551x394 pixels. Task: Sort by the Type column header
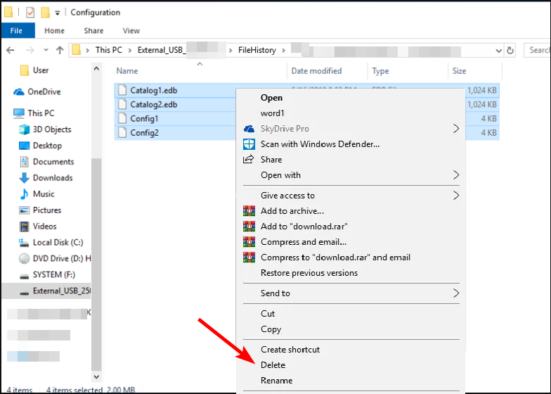pos(380,70)
